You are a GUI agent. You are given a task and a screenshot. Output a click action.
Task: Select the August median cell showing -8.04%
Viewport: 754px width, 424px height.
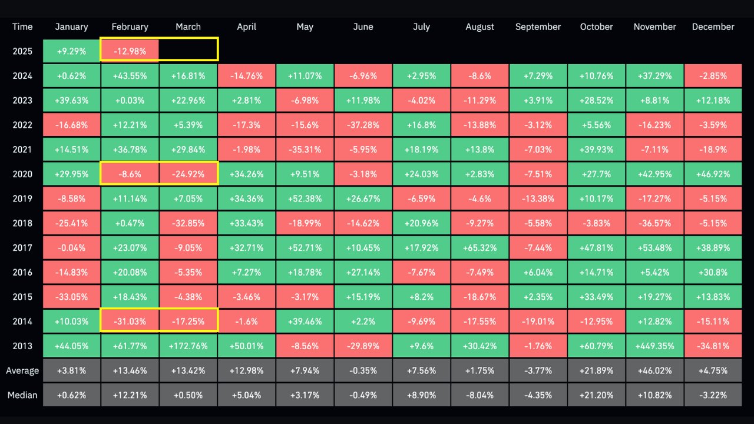pos(479,395)
